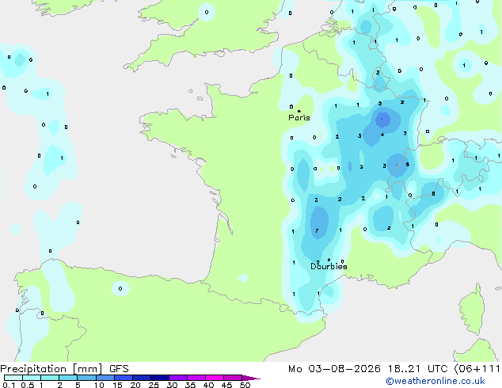Pick the 10–15 mm legend swatch
Screen dimensions: 502x388
pyautogui.click(x=105, y=378)
